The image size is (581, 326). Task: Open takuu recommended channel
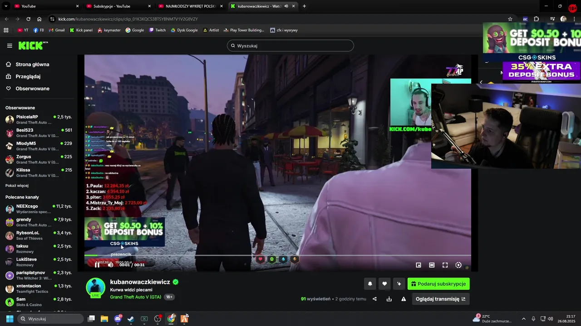coord(39,249)
